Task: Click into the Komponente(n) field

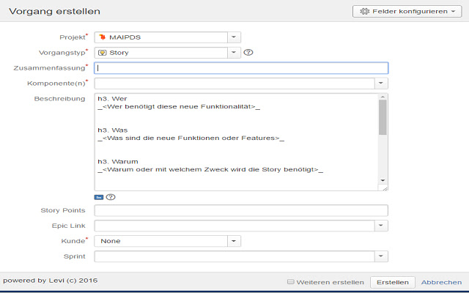Action: pyautogui.click(x=234, y=84)
